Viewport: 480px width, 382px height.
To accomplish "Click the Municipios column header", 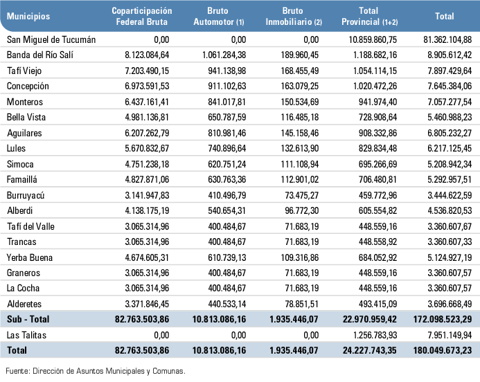I will [29, 16].
